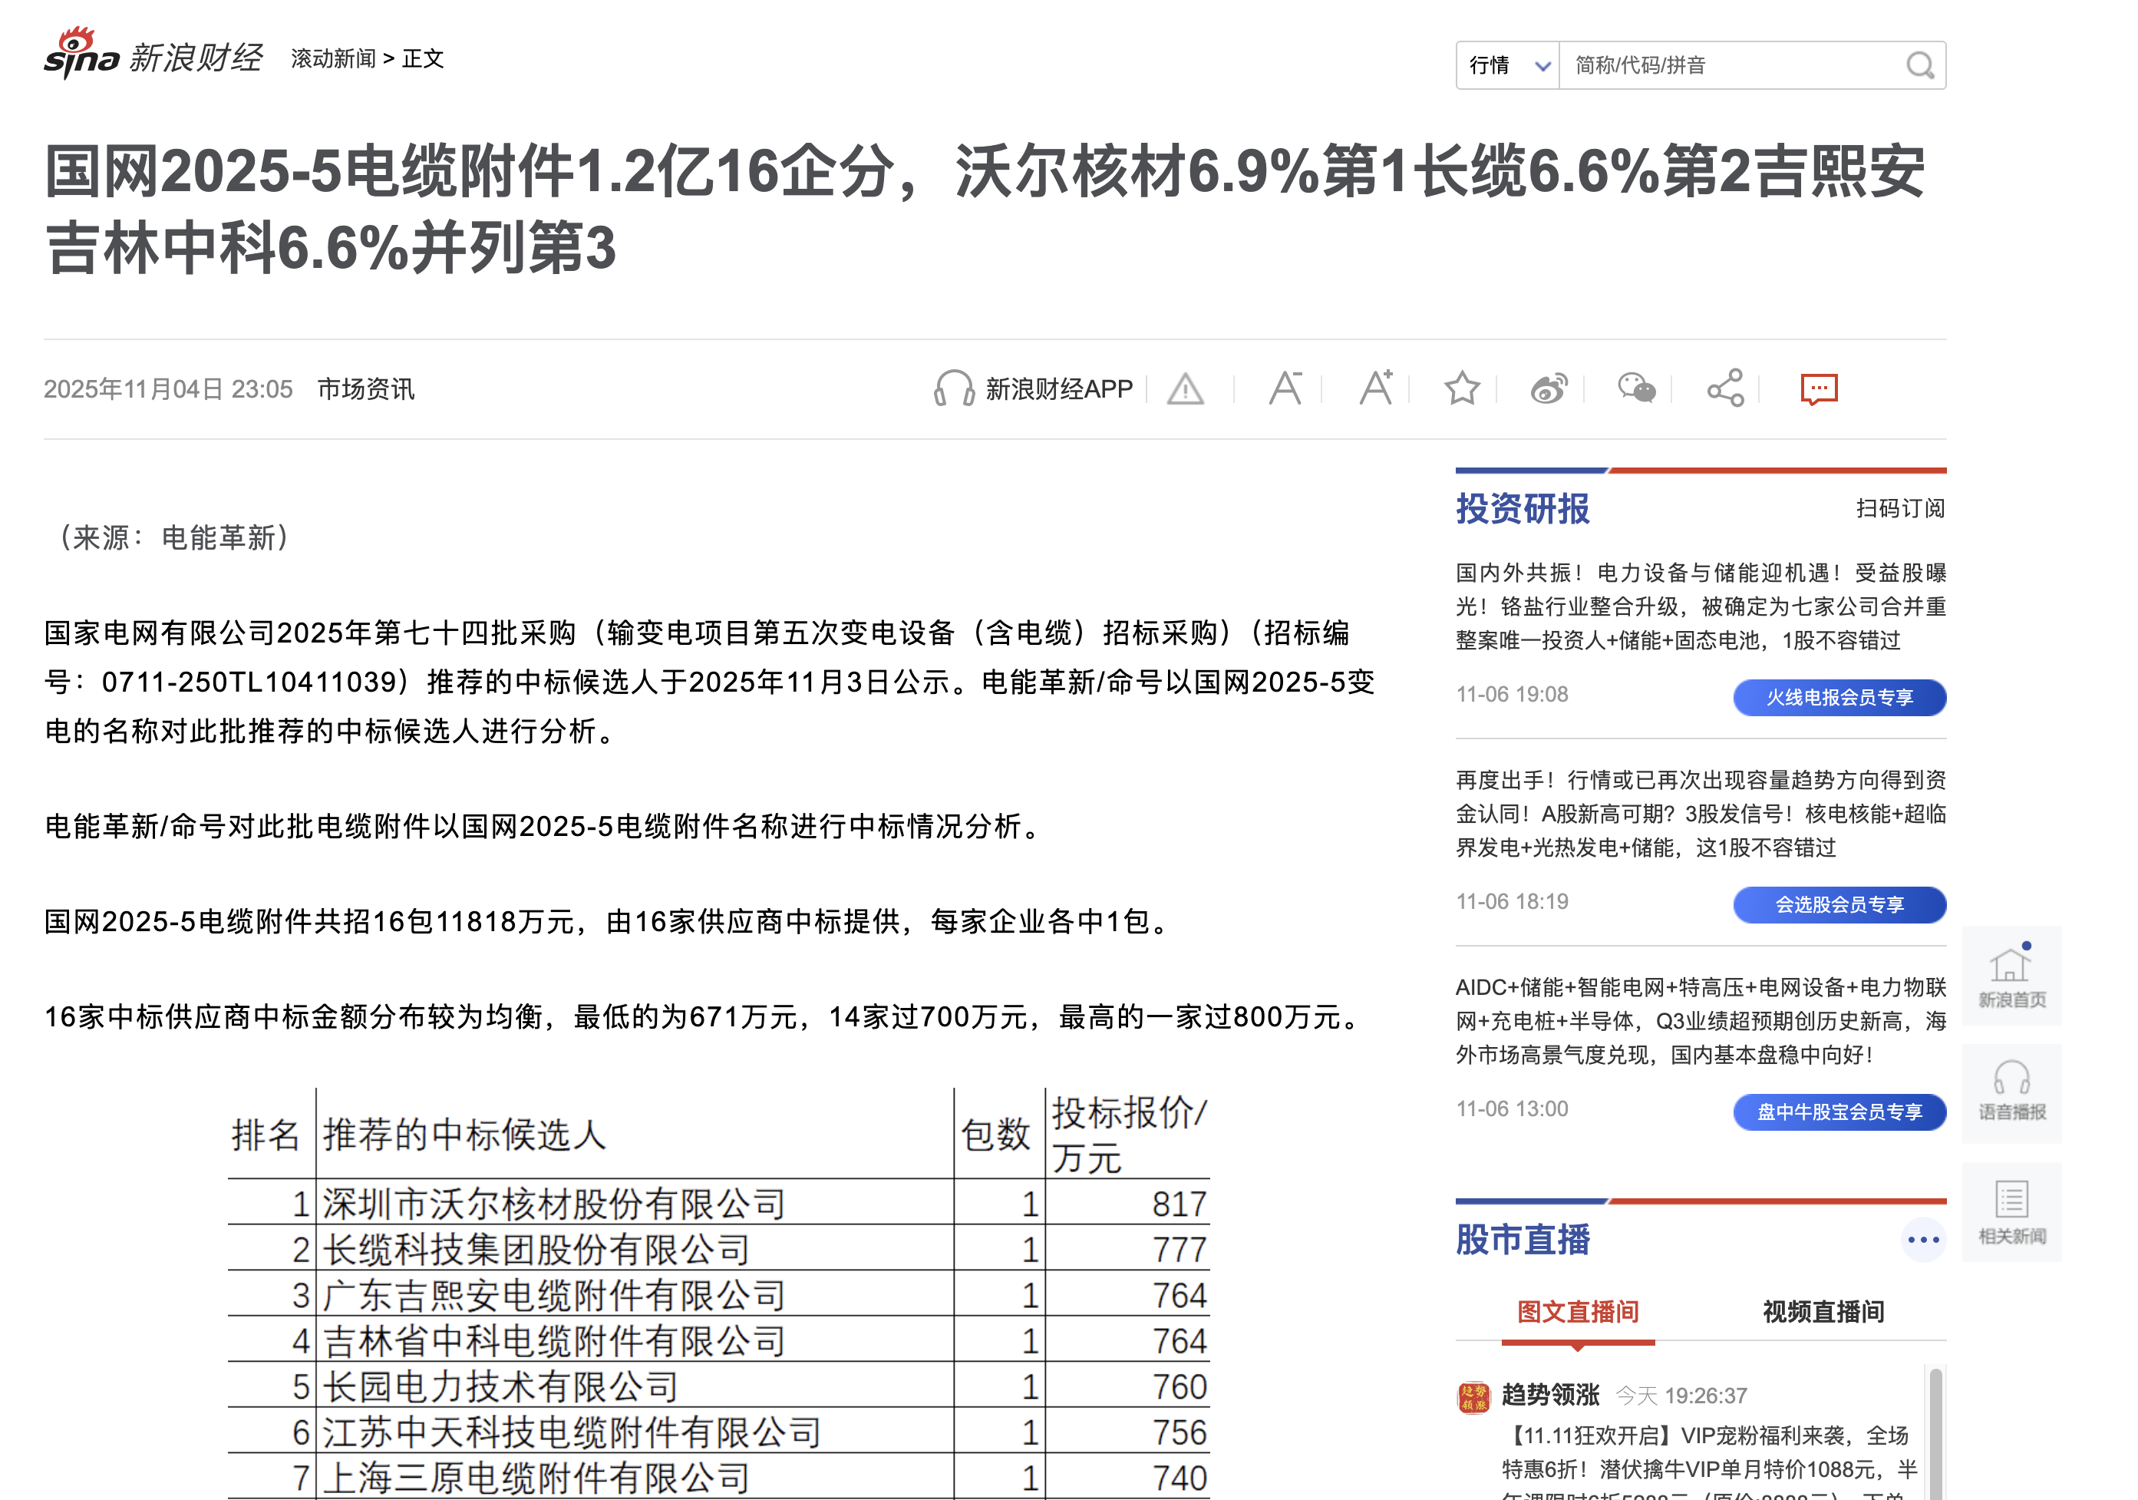Open the 行情 category dropdown
Screen dimensions: 2138x1500
point(1509,65)
